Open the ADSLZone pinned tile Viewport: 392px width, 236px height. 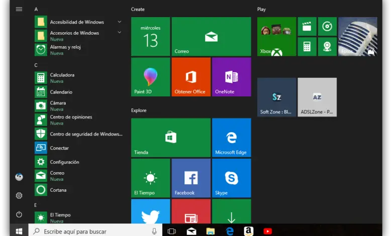(317, 97)
